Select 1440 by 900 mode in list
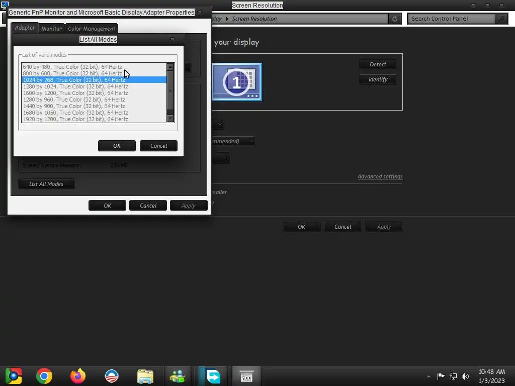515x386 pixels. [x=94, y=106]
